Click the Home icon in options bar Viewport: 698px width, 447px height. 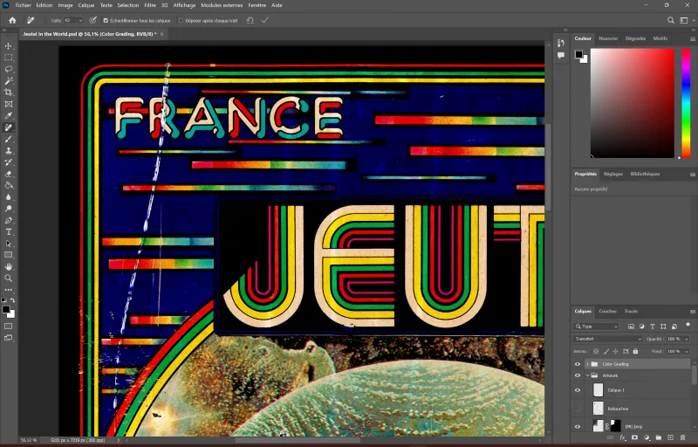pyautogui.click(x=12, y=19)
